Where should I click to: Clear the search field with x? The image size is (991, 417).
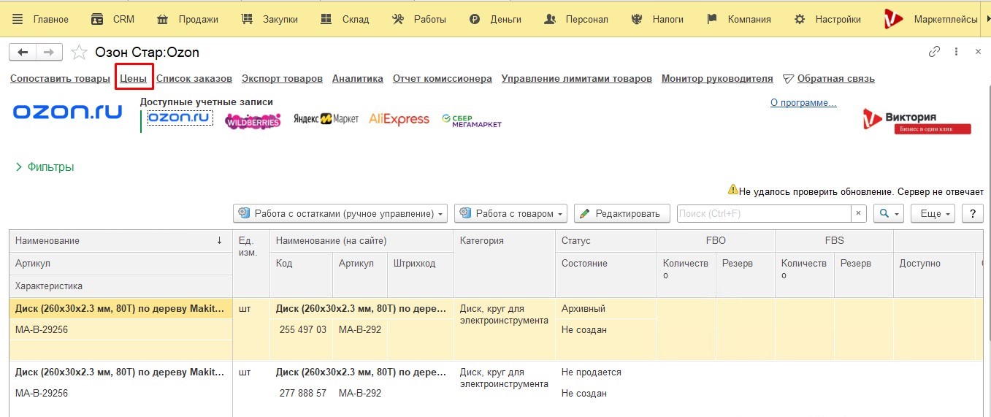pos(859,213)
